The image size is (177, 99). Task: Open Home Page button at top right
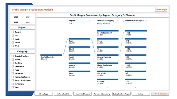[x=161, y=9]
